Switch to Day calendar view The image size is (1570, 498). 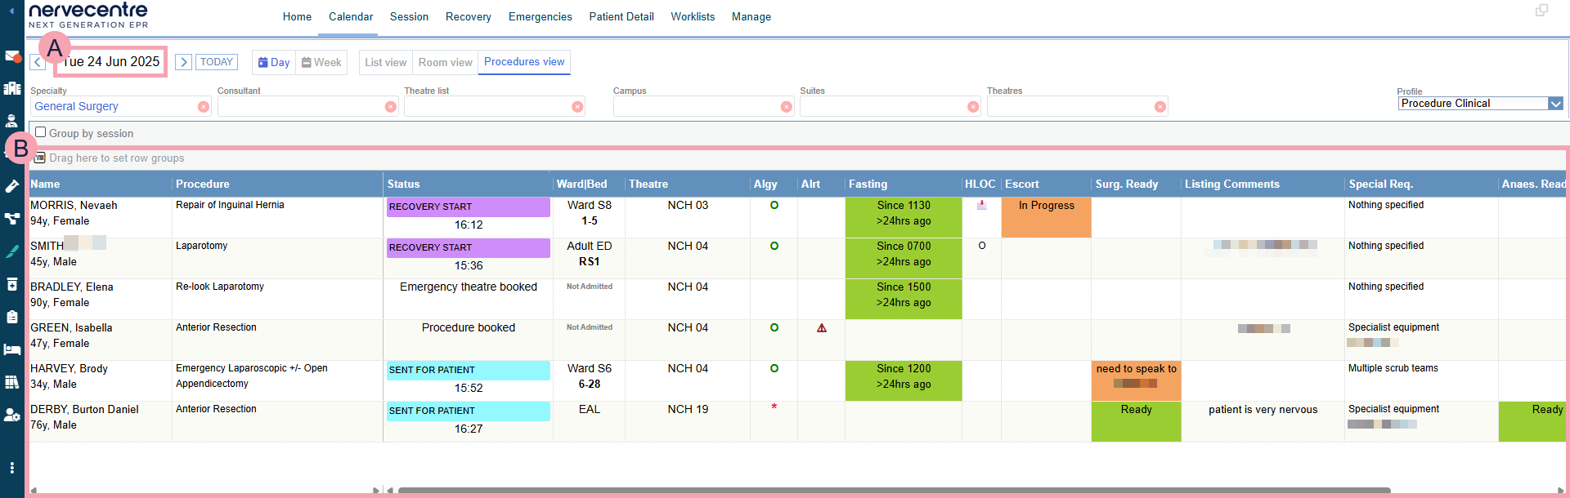coord(274,63)
